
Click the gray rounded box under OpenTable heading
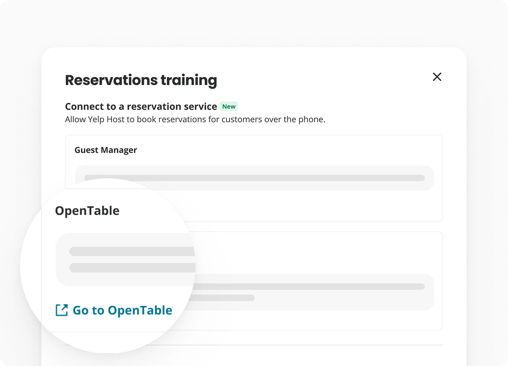(x=125, y=259)
